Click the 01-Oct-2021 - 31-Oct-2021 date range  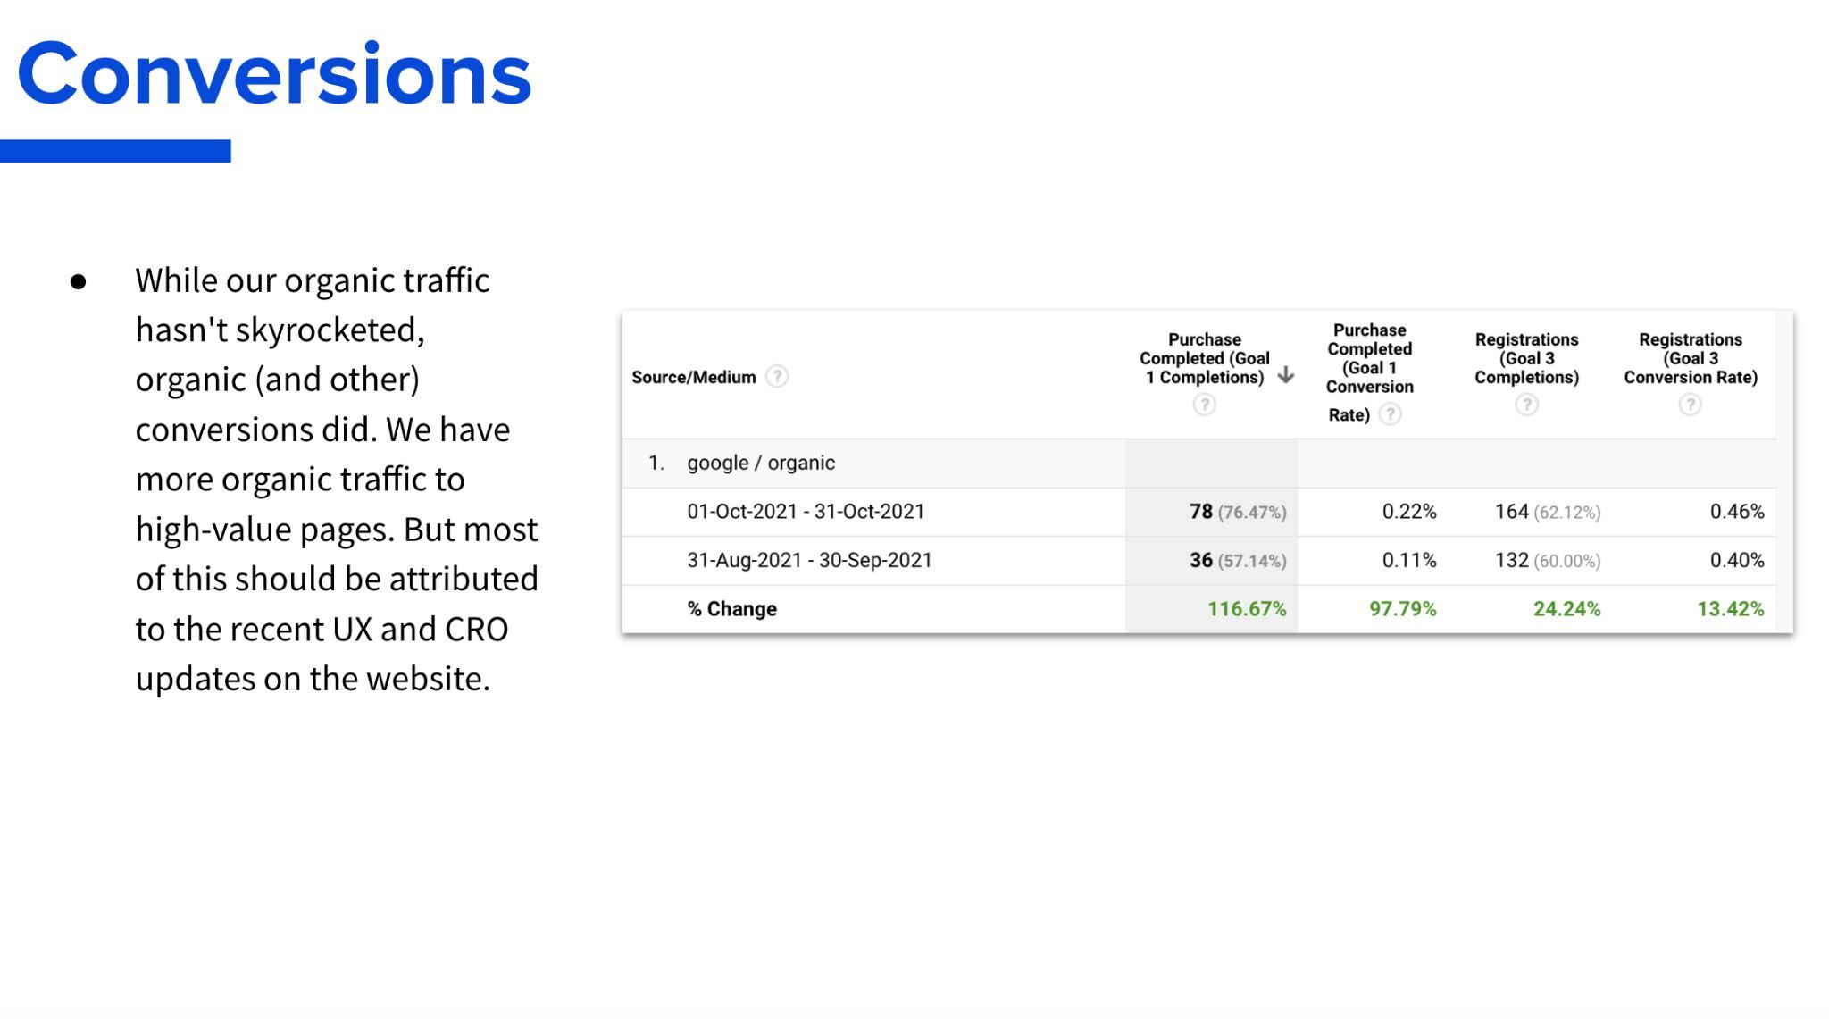pos(806,511)
